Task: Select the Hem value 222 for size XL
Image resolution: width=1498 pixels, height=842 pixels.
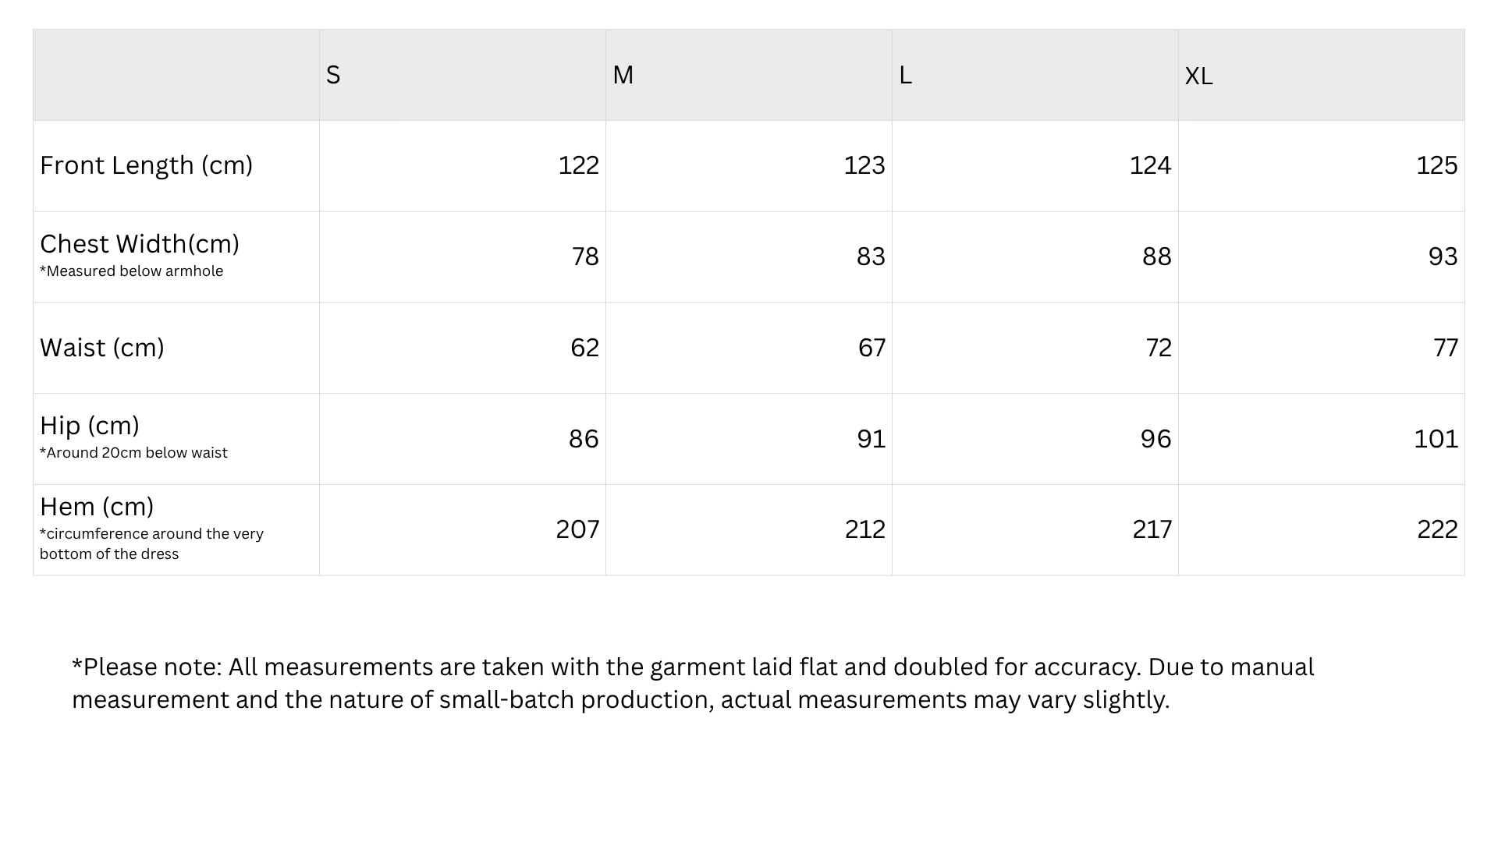Action: pyautogui.click(x=1437, y=529)
